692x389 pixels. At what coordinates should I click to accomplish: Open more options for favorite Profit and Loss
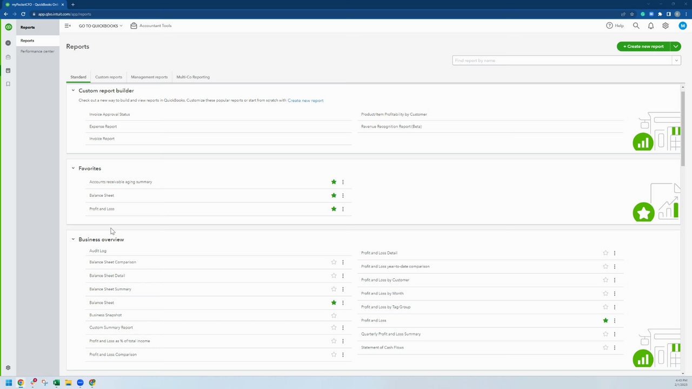pyautogui.click(x=343, y=209)
